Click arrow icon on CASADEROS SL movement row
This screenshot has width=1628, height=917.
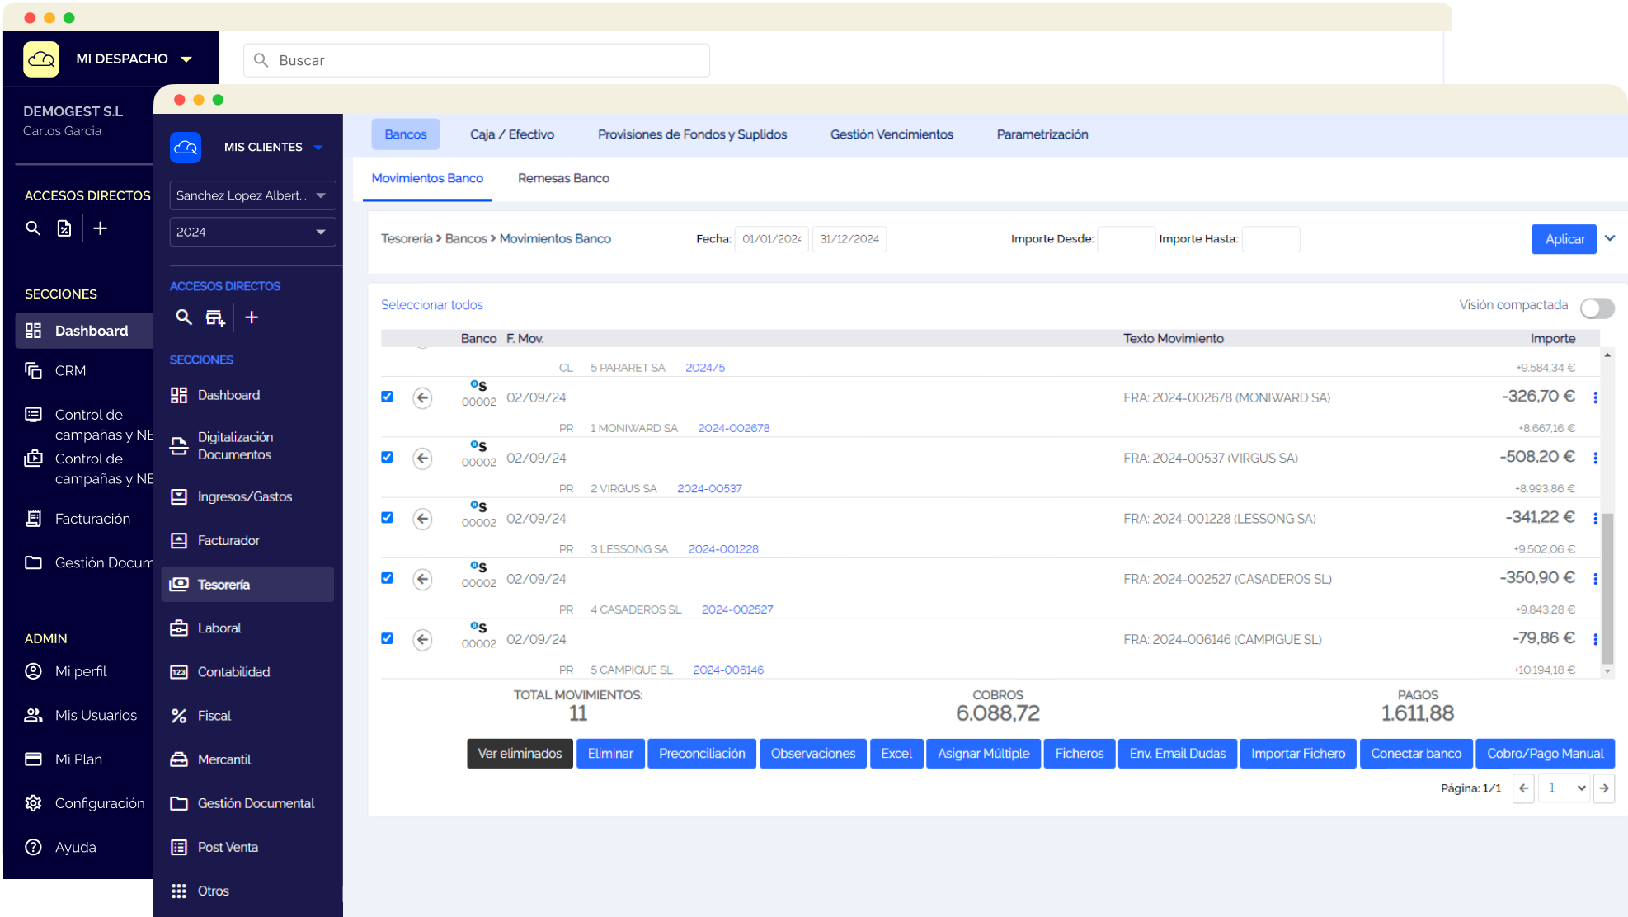coord(422,579)
